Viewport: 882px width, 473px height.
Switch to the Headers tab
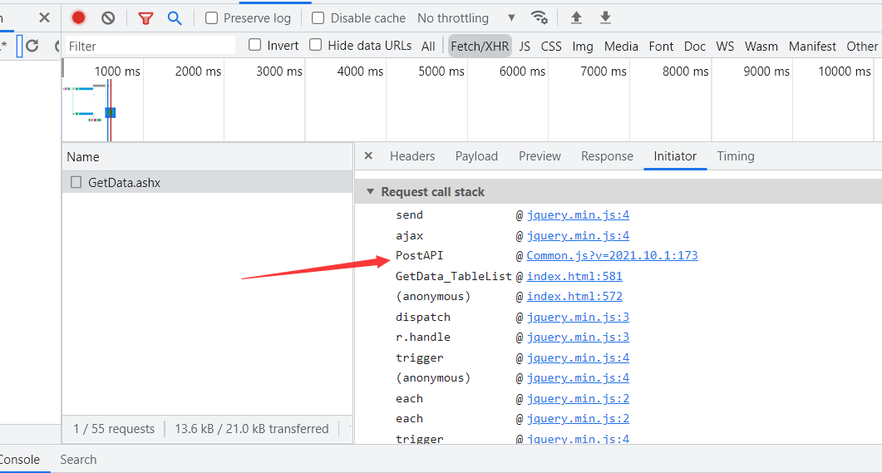coord(412,156)
